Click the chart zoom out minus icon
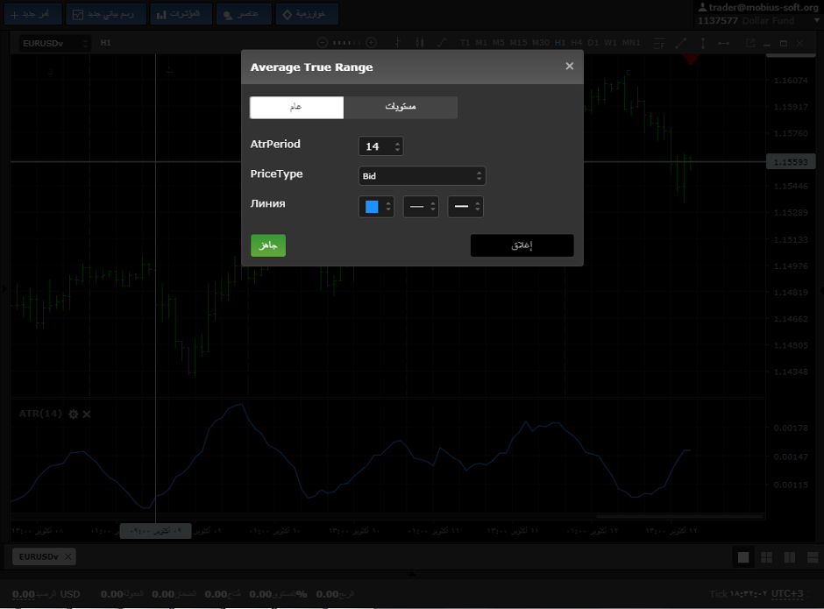 [x=323, y=43]
